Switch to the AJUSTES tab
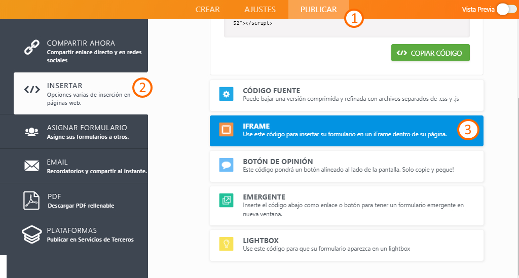 pyautogui.click(x=260, y=9)
